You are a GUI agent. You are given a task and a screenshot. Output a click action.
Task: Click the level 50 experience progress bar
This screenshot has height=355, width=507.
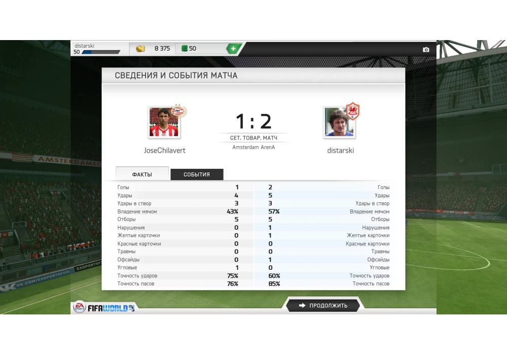click(x=101, y=52)
